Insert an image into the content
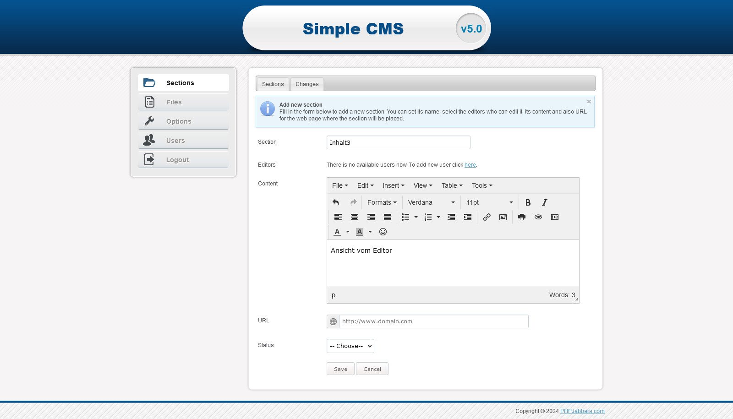Screen dimensions: 733x419 [503, 217]
